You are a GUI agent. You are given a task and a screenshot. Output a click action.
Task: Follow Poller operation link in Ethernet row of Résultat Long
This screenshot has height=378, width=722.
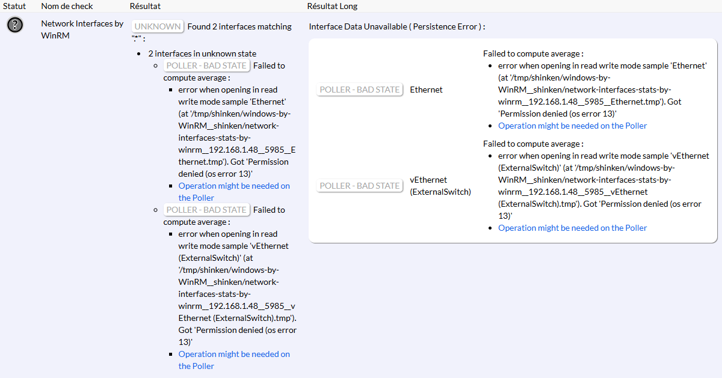pyautogui.click(x=572, y=126)
